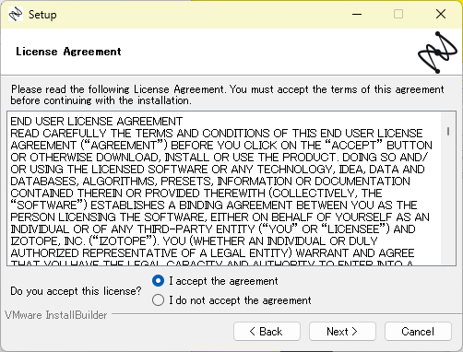Click inside the license text at 'IZOTOPE, INC.'
Image resolution: width=463 pixels, height=352 pixels.
47,241
